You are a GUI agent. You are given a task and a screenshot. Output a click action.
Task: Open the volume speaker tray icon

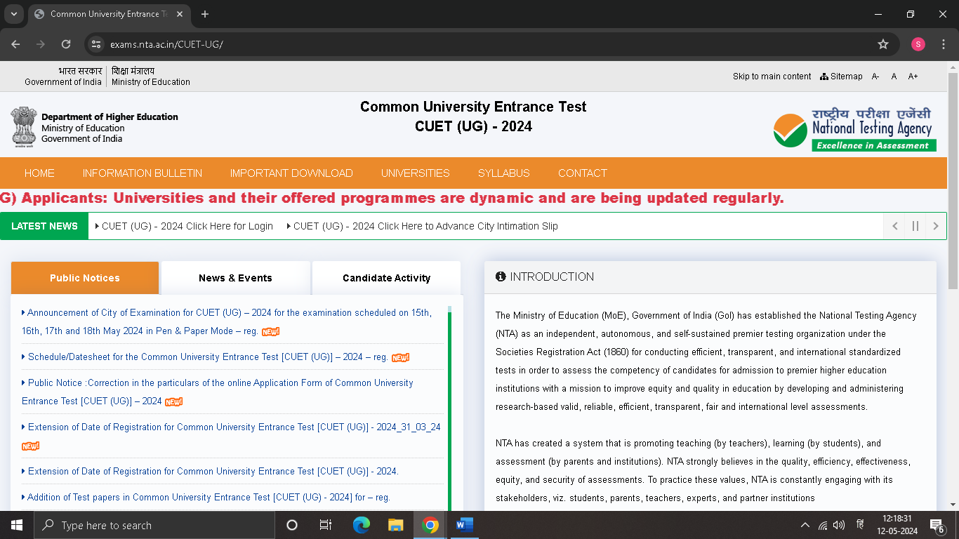[x=839, y=525]
